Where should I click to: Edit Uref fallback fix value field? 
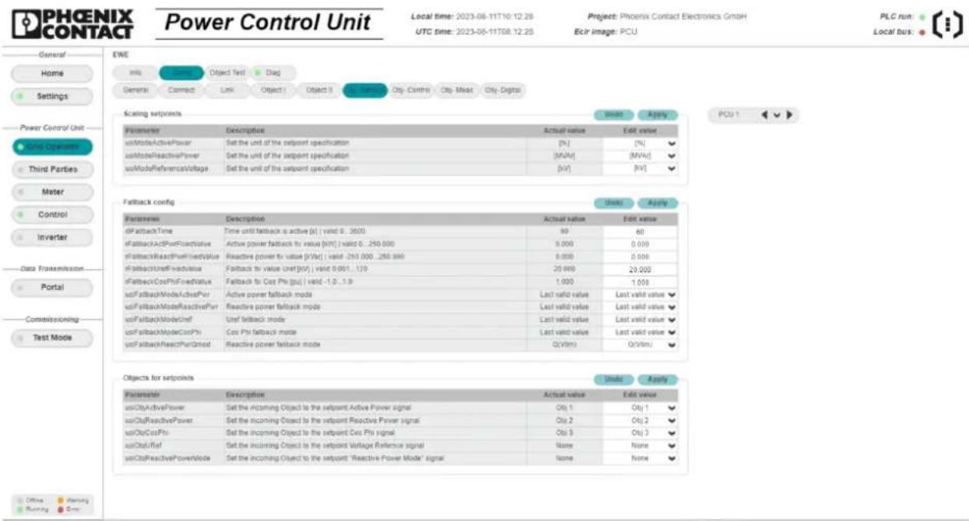pos(641,269)
